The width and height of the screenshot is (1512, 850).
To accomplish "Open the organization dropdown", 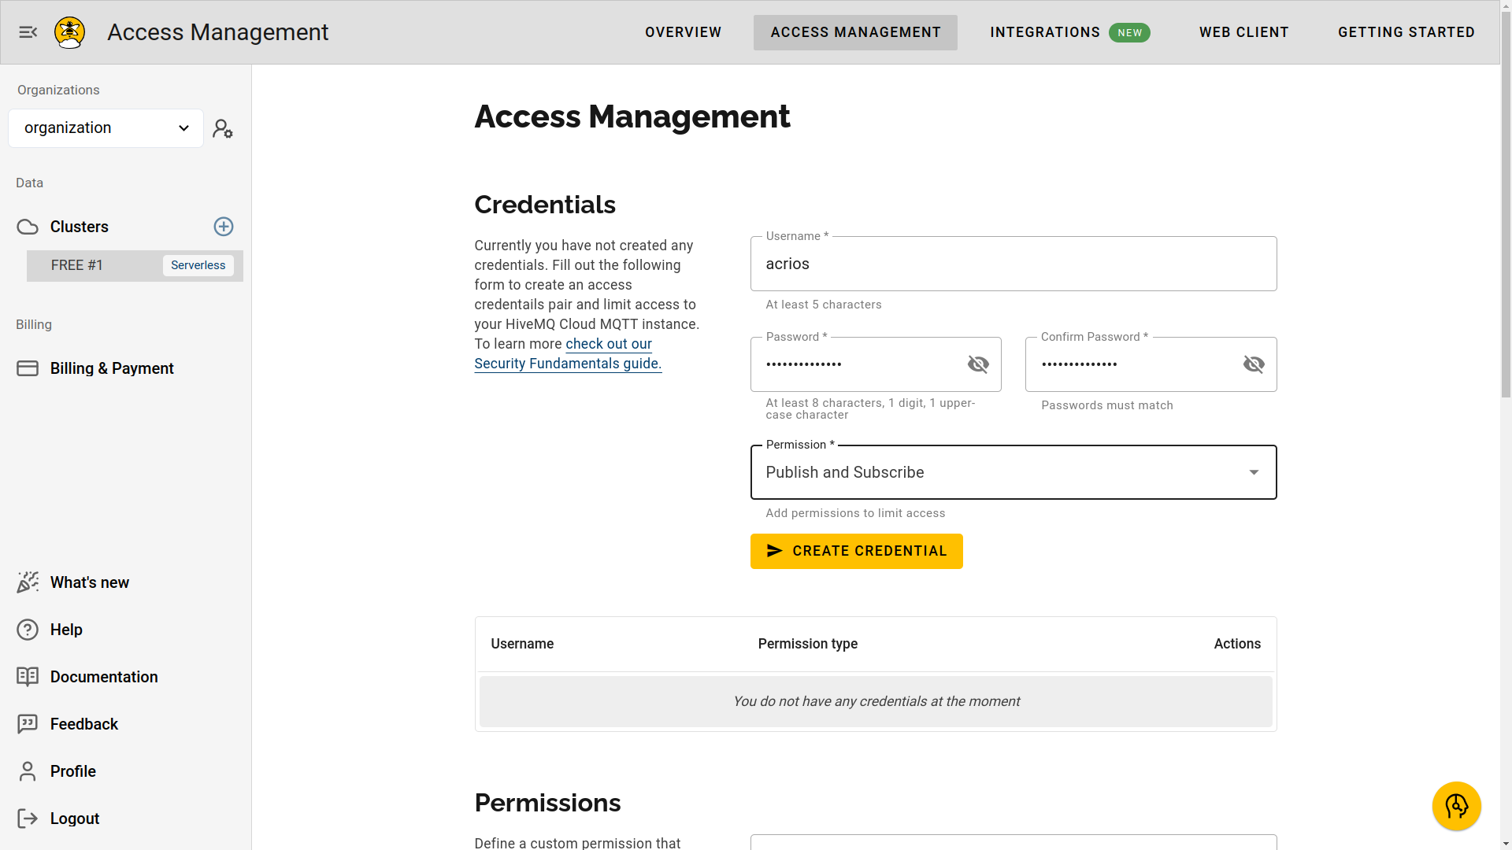I will [106, 128].
